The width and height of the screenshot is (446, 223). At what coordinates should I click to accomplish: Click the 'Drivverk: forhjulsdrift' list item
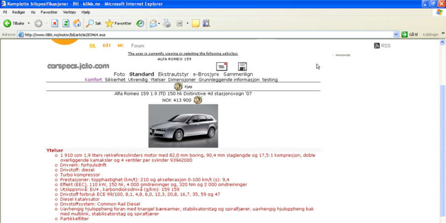(83, 165)
